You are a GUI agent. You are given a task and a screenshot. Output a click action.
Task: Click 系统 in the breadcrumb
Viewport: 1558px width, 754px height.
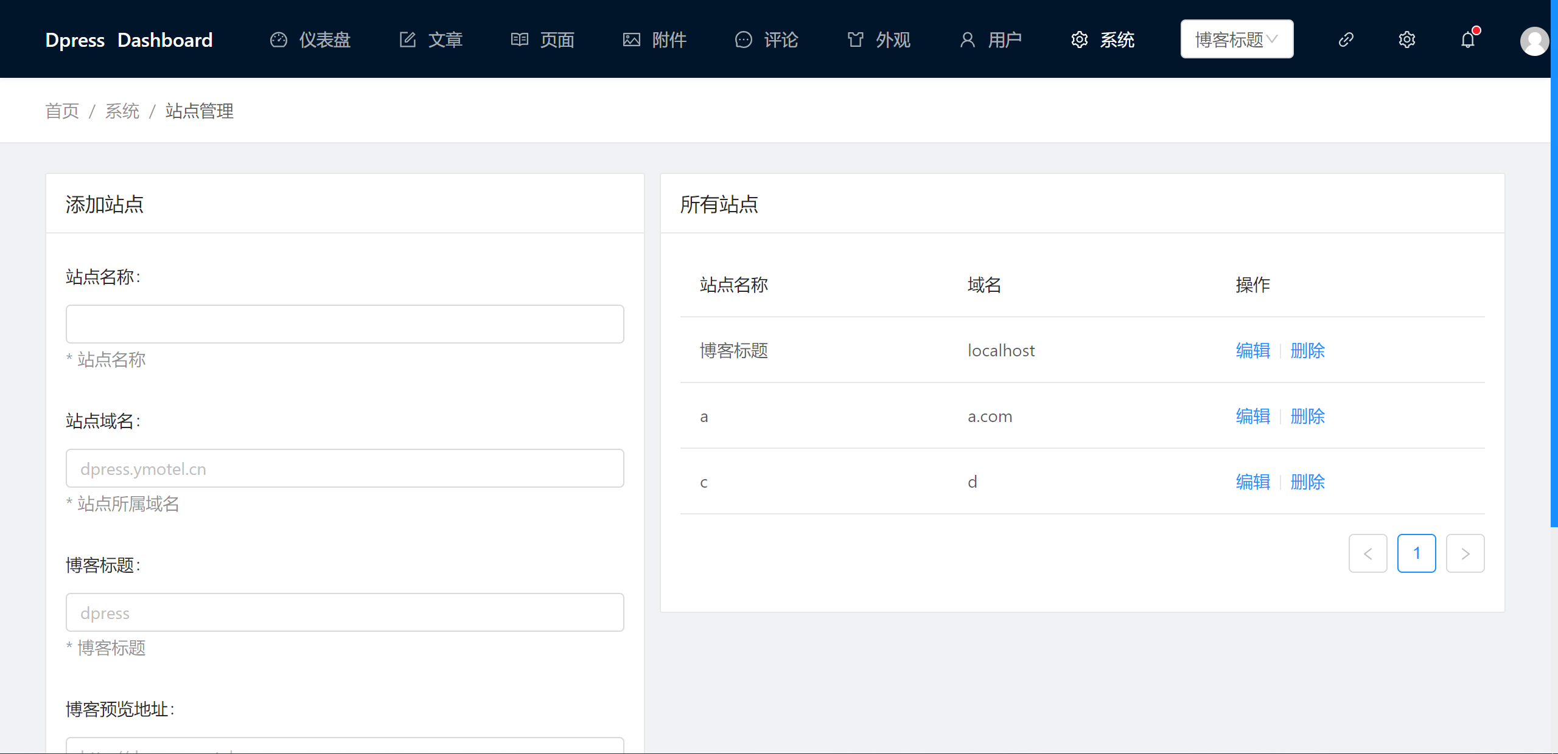click(122, 111)
